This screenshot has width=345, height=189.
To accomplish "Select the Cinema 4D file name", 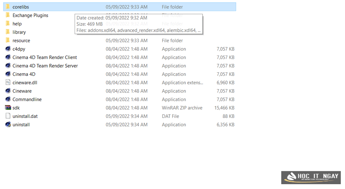I will [24, 74].
